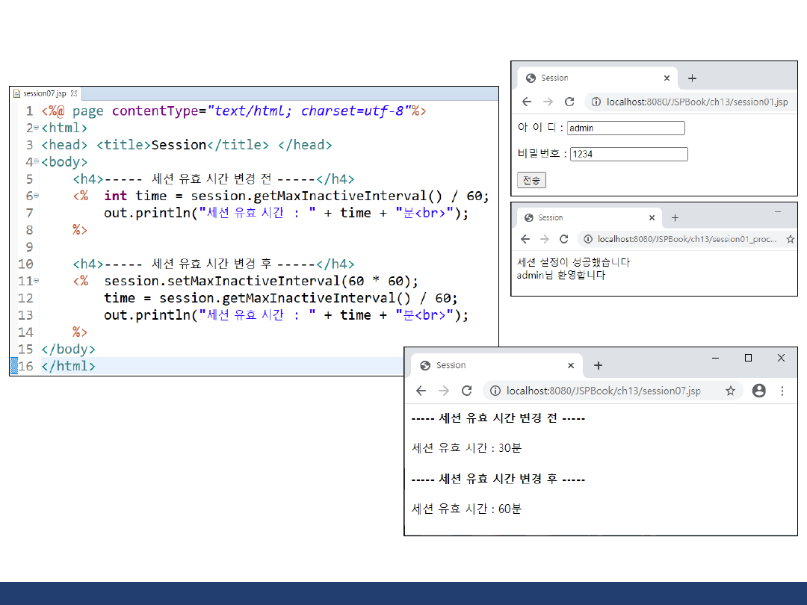Collapse the <body> block at line 4
The image size is (807, 605).
[36, 162]
